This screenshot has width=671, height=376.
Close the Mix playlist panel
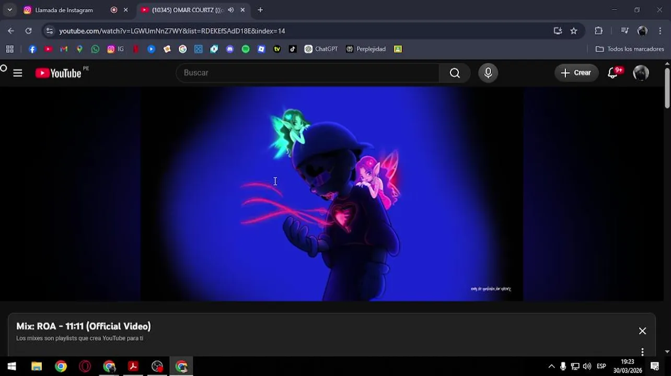[642, 331]
